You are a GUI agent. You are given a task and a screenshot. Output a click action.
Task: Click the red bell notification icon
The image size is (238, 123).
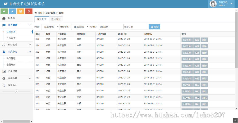click(29, 11)
